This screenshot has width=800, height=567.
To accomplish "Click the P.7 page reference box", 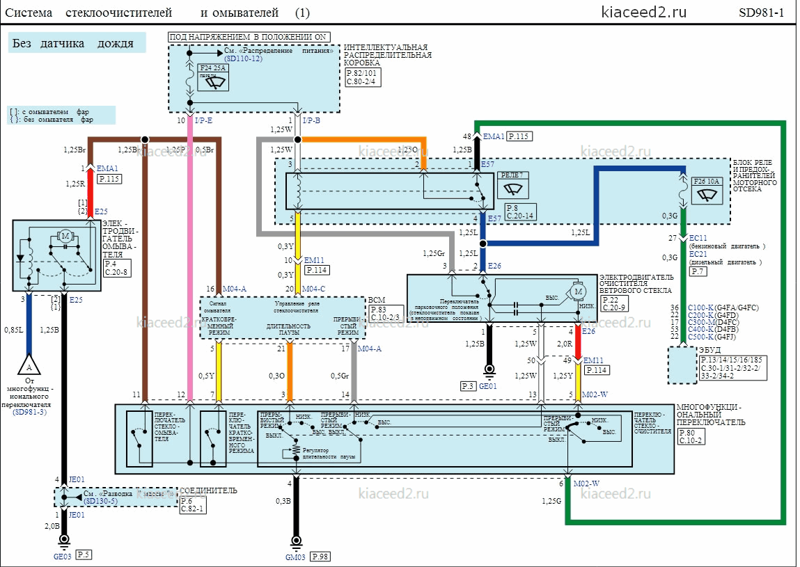I will point(698,272).
